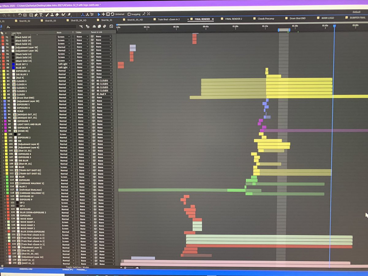Open the Graph Editor icon
368x276 pixels.
pos(111,26)
